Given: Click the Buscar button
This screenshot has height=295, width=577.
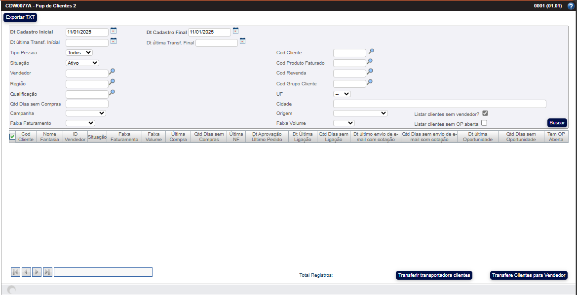Looking at the screenshot, I should pos(557,122).
